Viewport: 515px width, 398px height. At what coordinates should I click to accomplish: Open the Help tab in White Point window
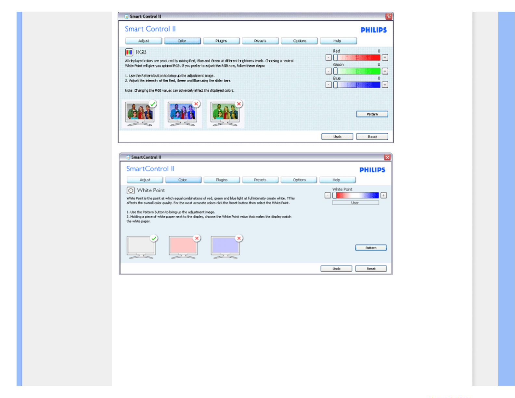click(338, 180)
